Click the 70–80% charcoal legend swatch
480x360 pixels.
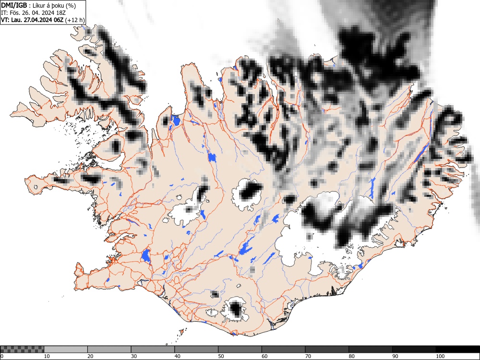click(327, 349)
